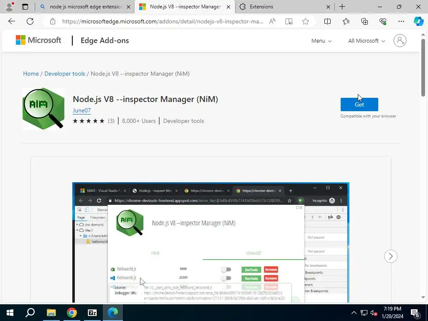Open the notifications center icon
Image resolution: width=428 pixels, height=321 pixels.
[x=415, y=313]
